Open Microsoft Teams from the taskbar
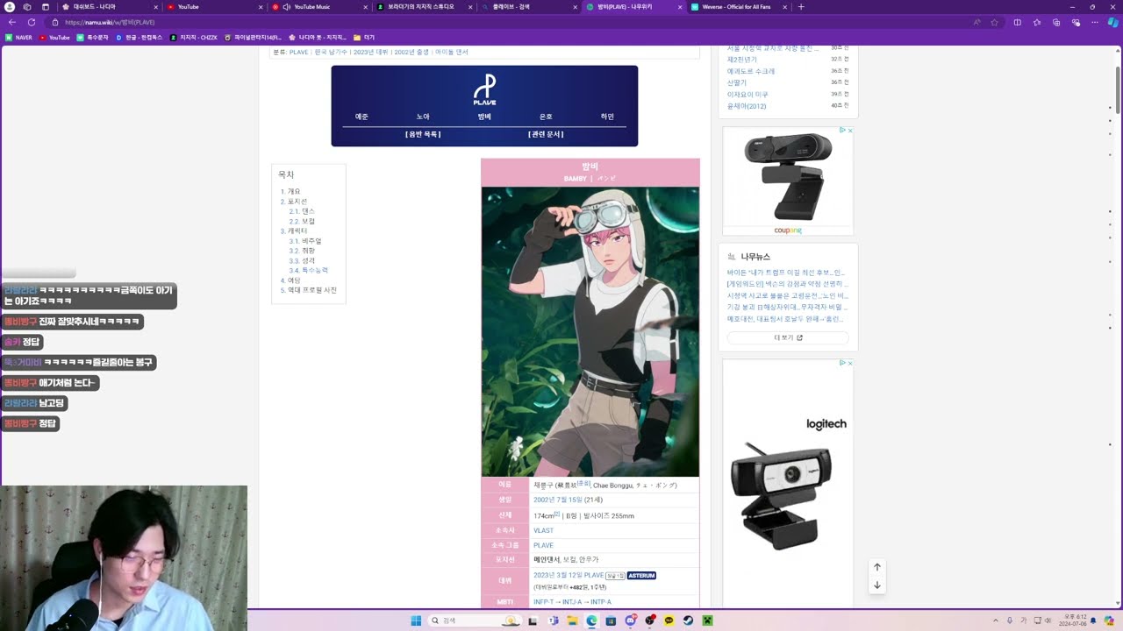Viewport: 1123px width, 631px height. (553, 620)
